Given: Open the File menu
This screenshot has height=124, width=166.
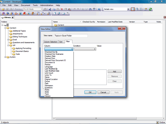Looking at the screenshot, I should pyautogui.click(x=4, y=5).
